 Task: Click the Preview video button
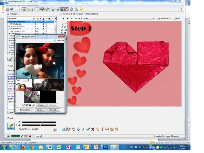click(41, 105)
